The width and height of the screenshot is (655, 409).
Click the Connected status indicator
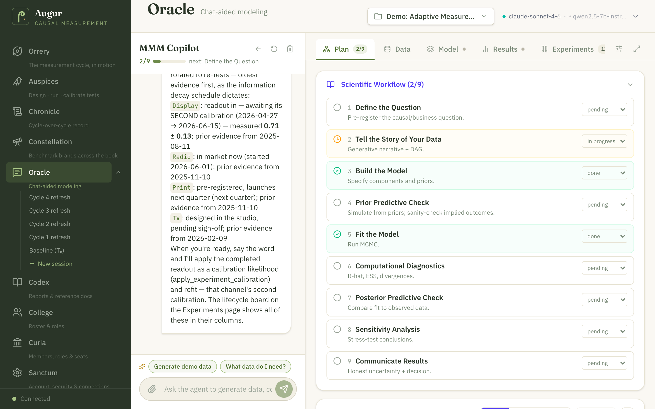click(31, 399)
